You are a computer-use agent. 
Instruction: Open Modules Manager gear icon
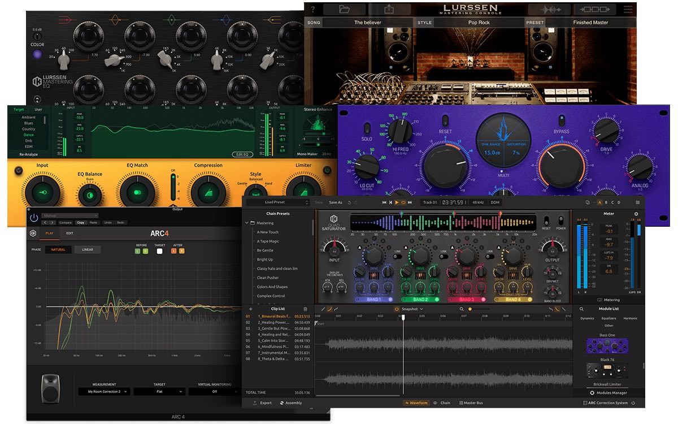592,392
